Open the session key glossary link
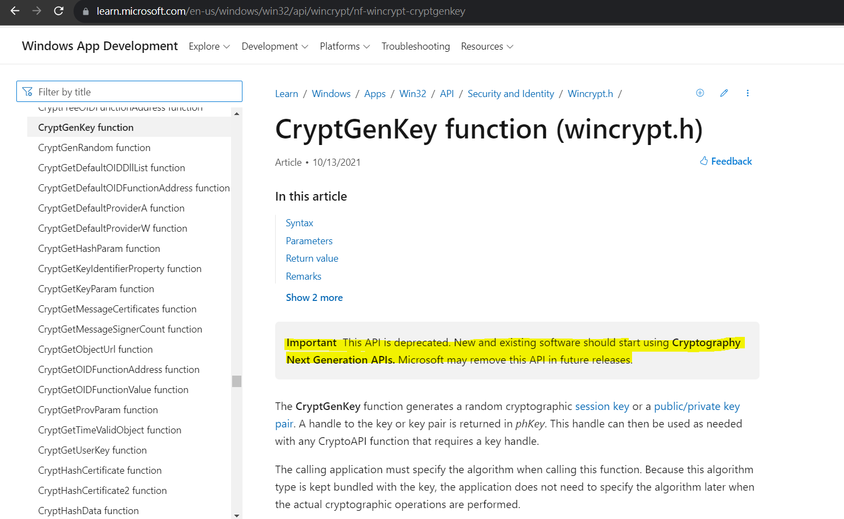 tap(602, 406)
